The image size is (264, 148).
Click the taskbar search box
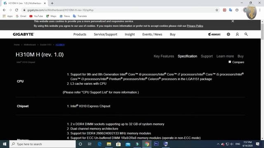[42, 144]
